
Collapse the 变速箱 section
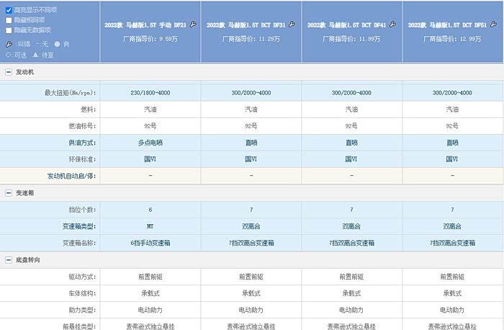pos(9,193)
